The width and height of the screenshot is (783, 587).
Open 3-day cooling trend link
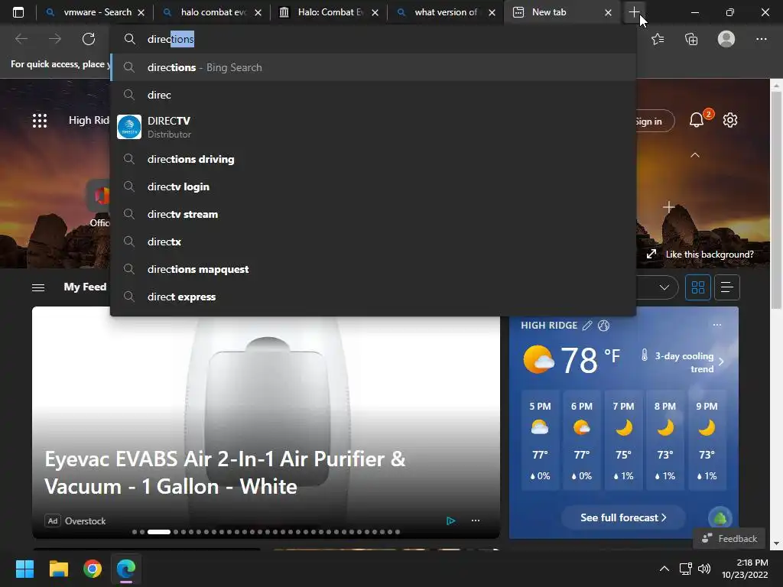coord(683,362)
